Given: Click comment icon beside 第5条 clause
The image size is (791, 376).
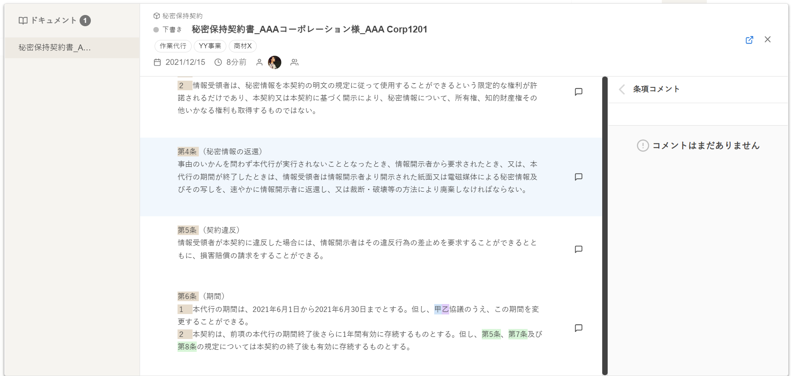Looking at the screenshot, I should point(578,249).
